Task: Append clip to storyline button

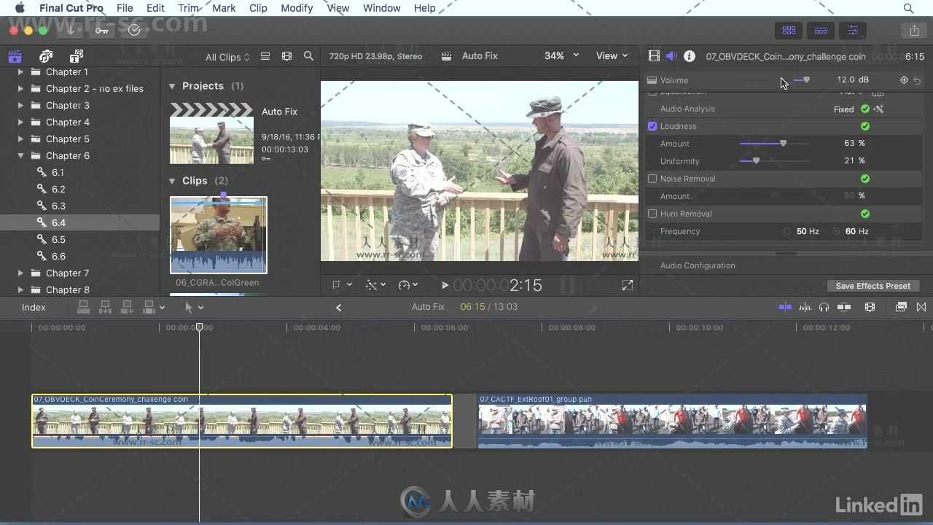Action: click(127, 307)
